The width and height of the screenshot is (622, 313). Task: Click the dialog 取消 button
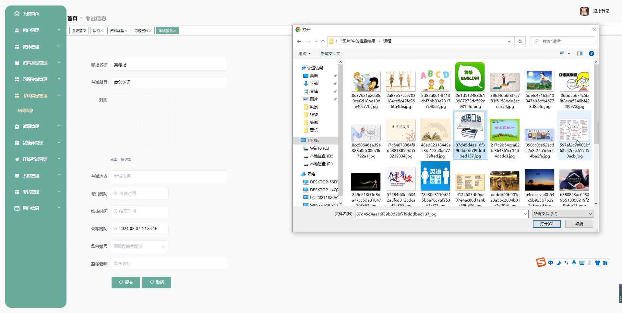(x=579, y=224)
